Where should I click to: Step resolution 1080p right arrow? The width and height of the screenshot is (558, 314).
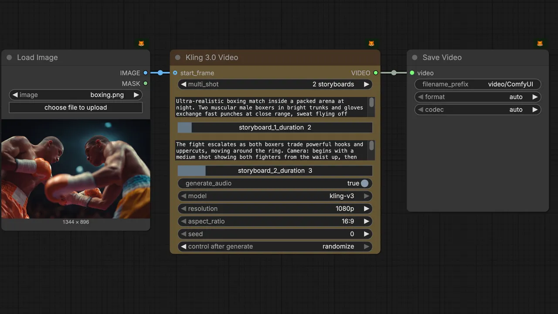pyautogui.click(x=366, y=208)
